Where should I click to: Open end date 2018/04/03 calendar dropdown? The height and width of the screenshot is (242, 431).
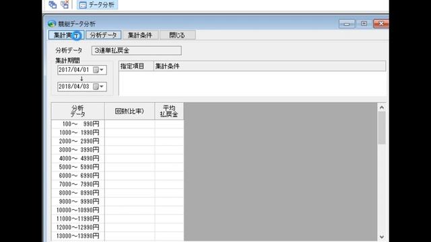[x=99, y=87]
